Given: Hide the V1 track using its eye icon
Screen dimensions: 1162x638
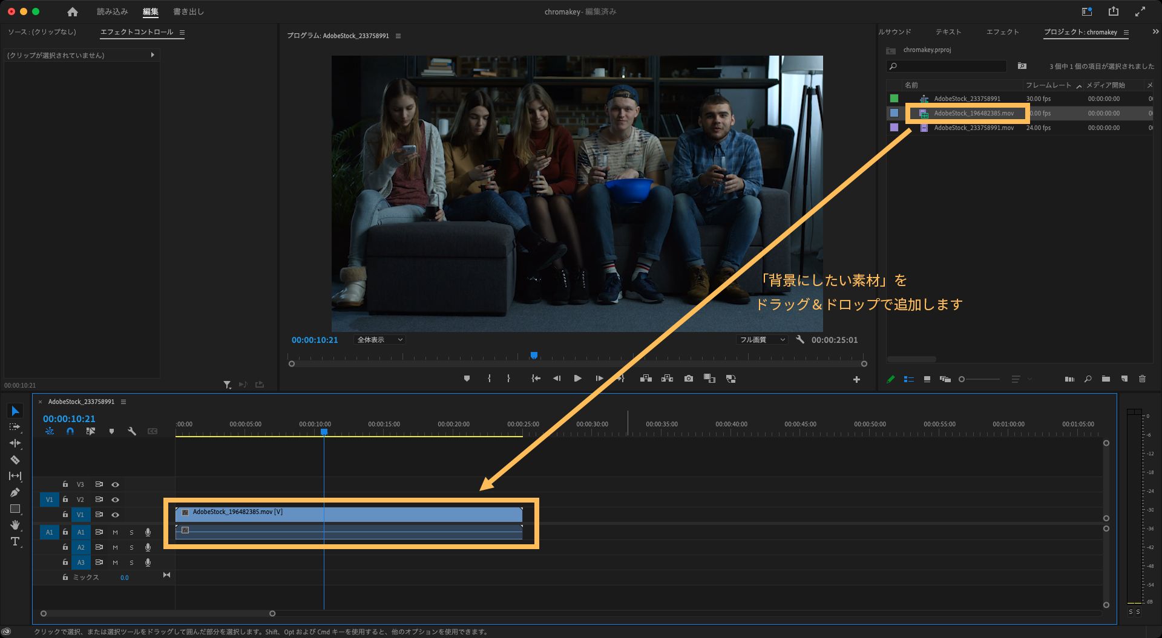Looking at the screenshot, I should point(116,515).
